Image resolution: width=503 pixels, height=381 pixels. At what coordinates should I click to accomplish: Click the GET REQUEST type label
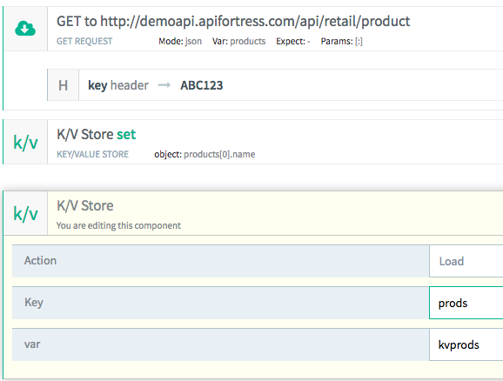[x=84, y=41]
